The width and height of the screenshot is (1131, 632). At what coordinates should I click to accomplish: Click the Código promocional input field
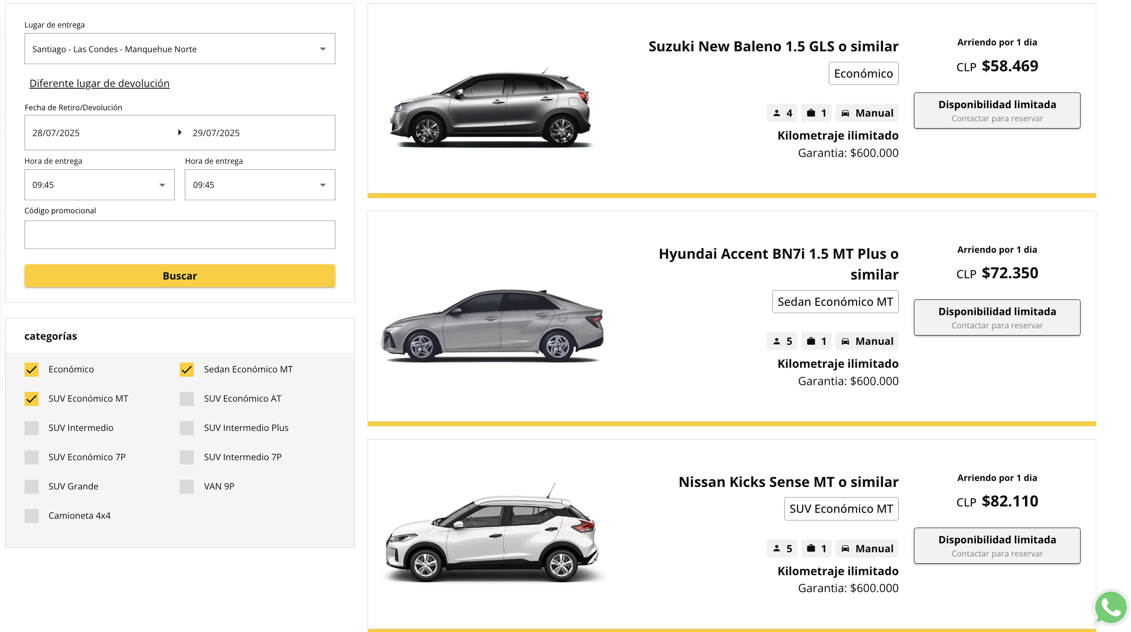coord(180,235)
